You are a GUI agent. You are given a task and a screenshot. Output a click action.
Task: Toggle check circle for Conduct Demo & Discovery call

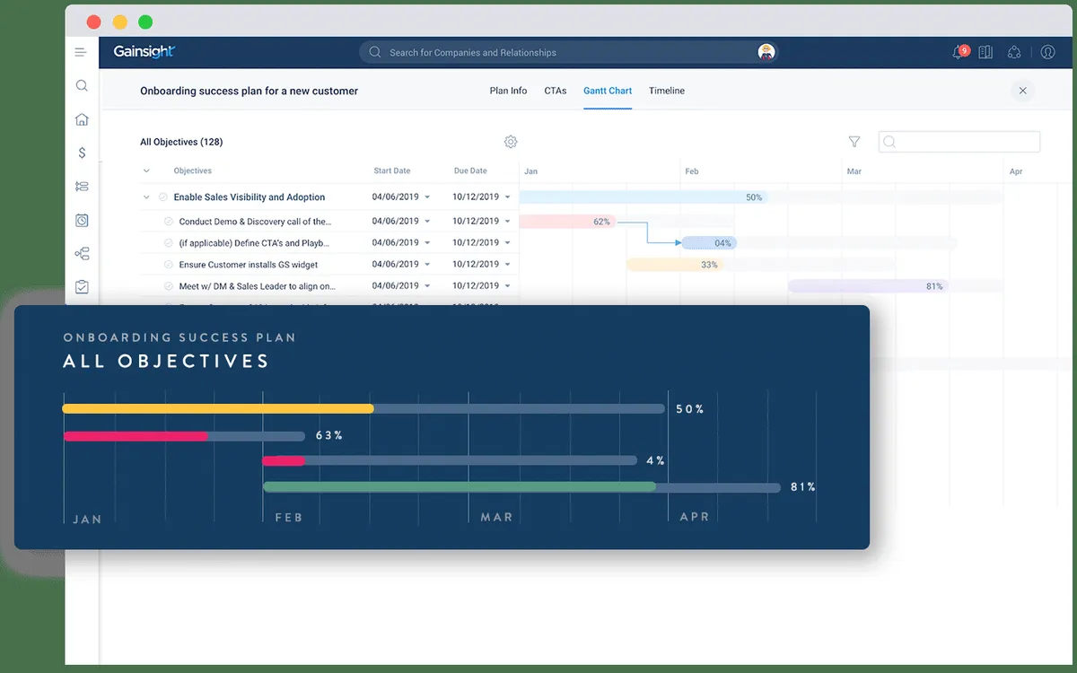168,222
